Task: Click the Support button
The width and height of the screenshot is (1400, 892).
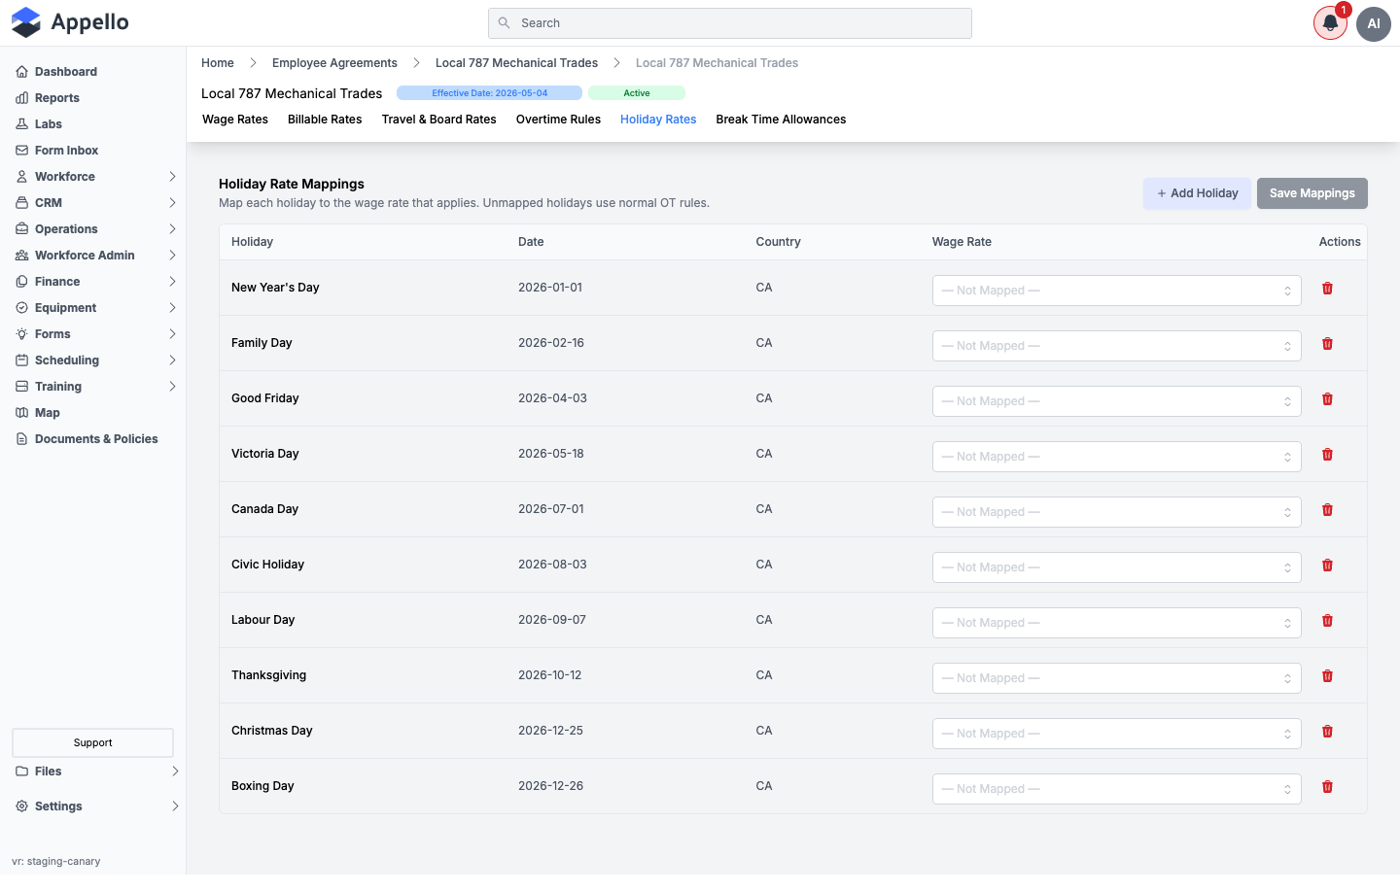Action: (92, 743)
